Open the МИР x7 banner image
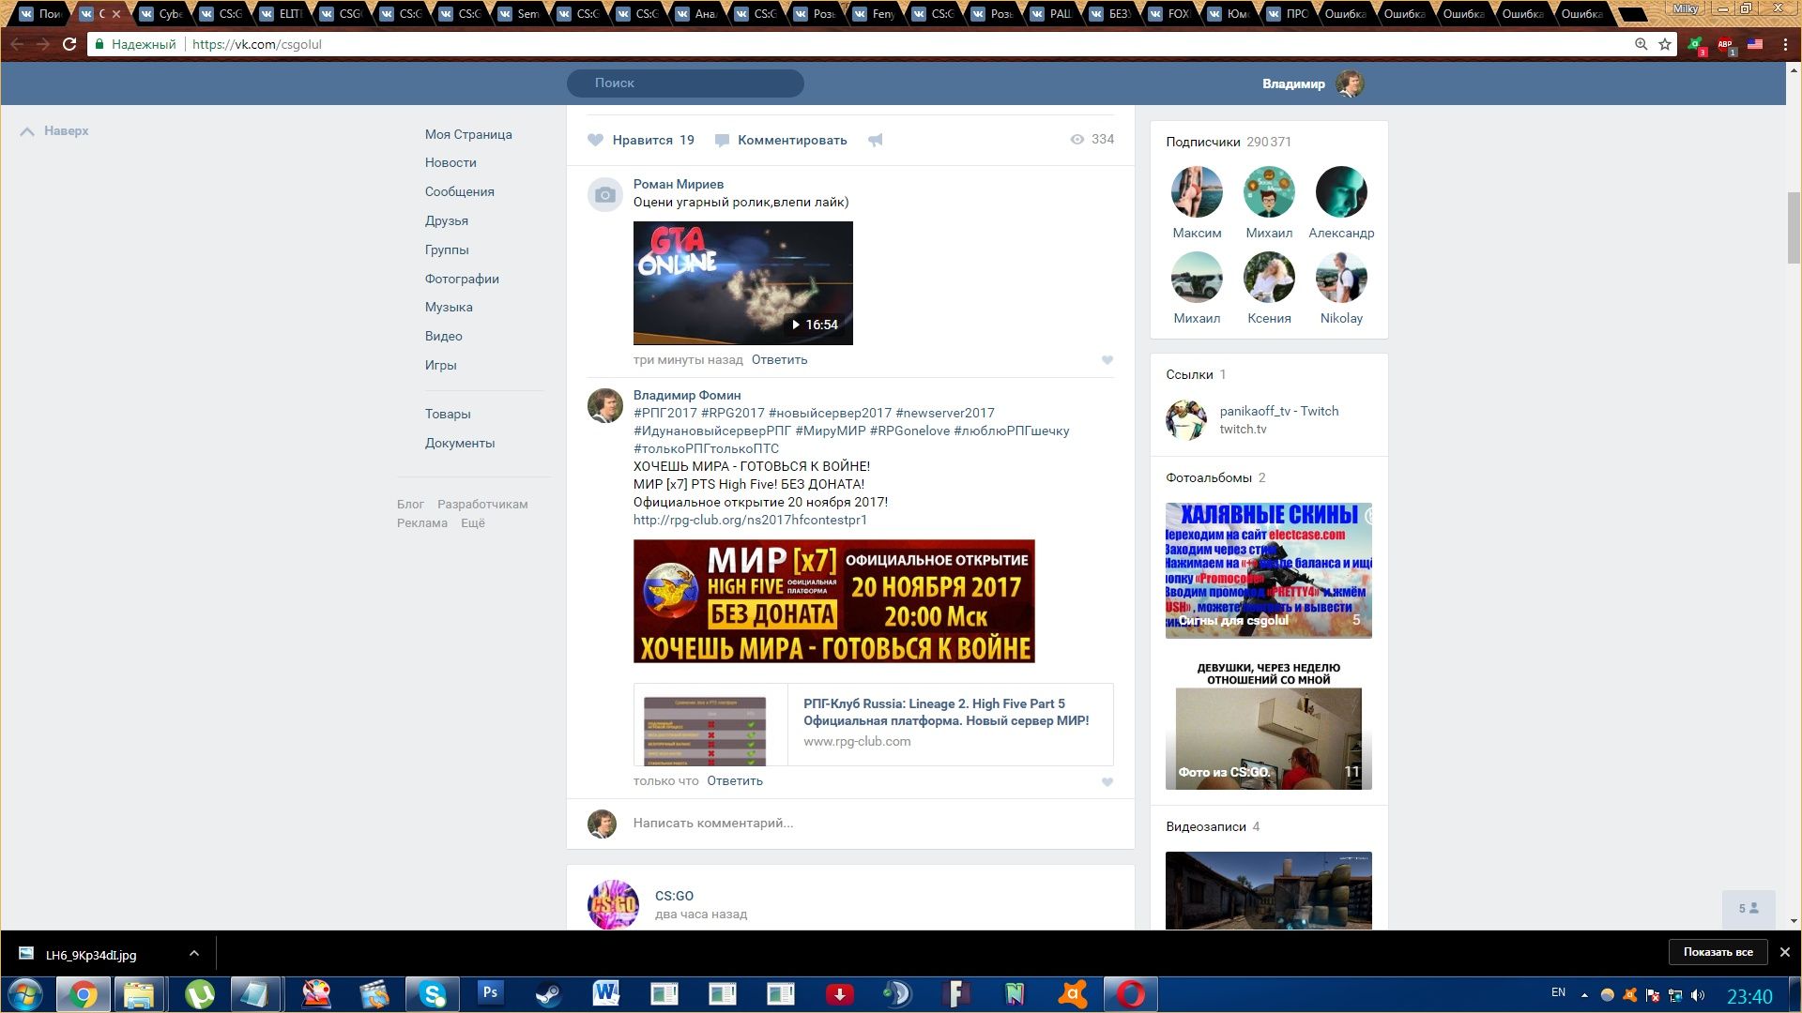This screenshot has width=1802, height=1013. pos(834,601)
